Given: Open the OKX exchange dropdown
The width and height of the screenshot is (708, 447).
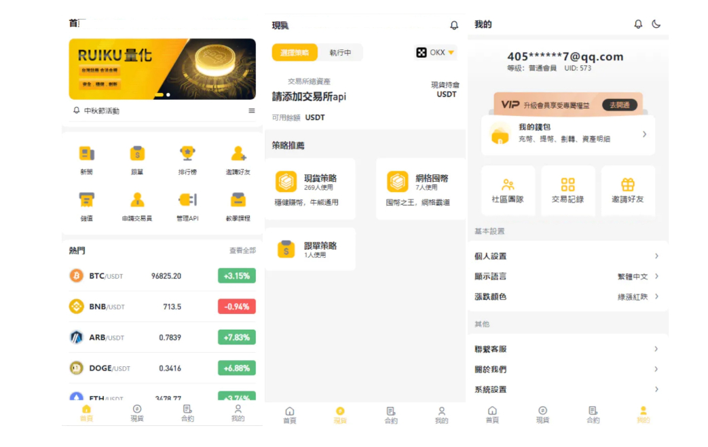Looking at the screenshot, I should [435, 52].
